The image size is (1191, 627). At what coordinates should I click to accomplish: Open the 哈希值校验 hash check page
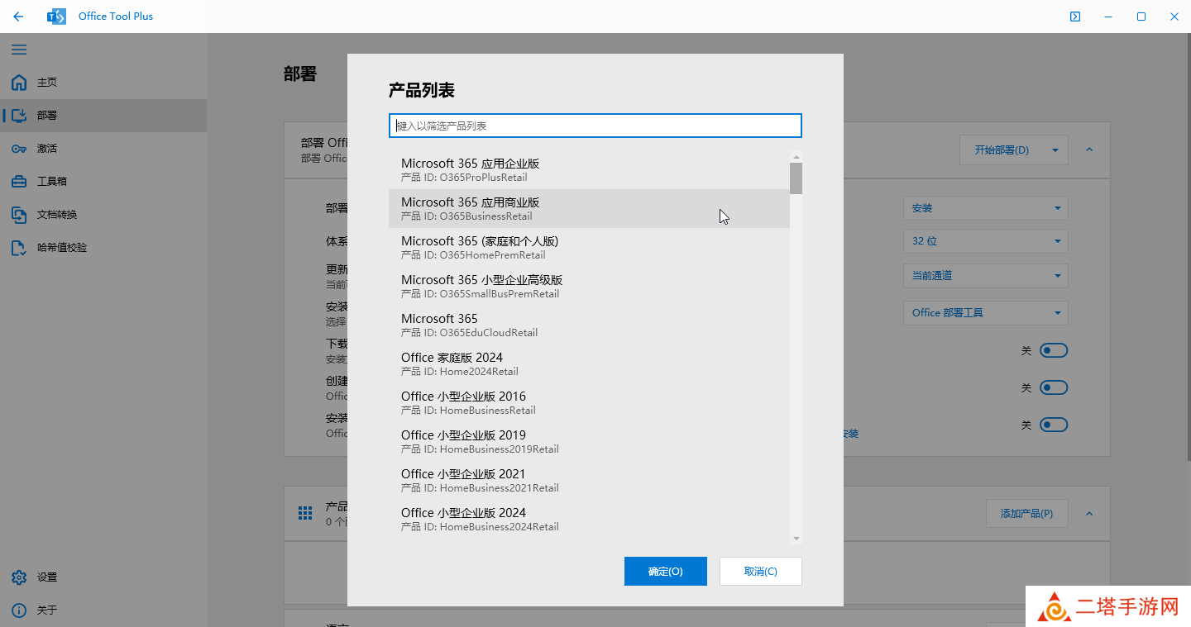click(103, 248)
